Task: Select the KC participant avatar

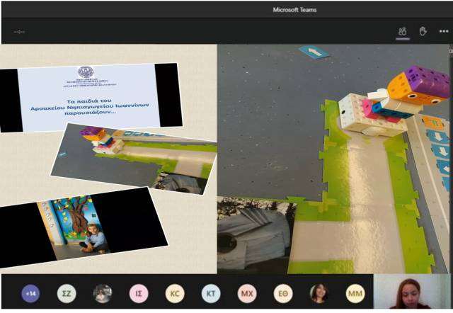Action: [x=175, y=293]
